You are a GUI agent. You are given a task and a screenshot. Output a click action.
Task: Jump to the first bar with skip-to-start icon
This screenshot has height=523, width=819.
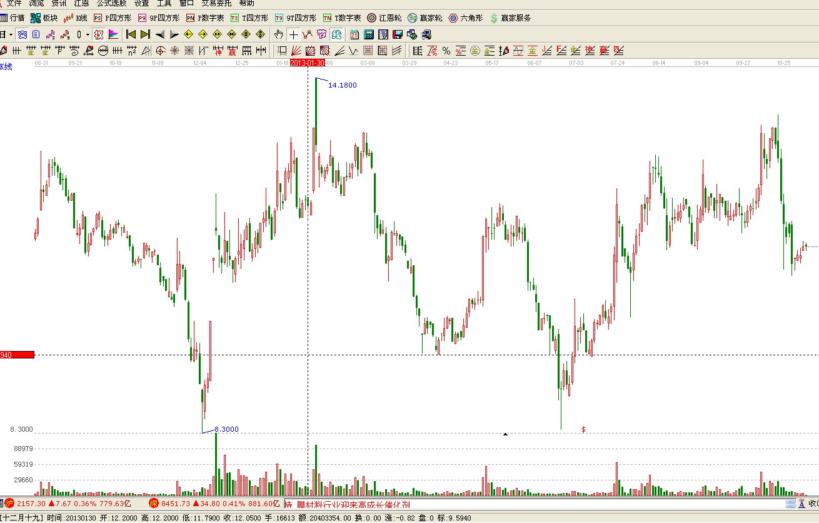[x=131, y=34]
